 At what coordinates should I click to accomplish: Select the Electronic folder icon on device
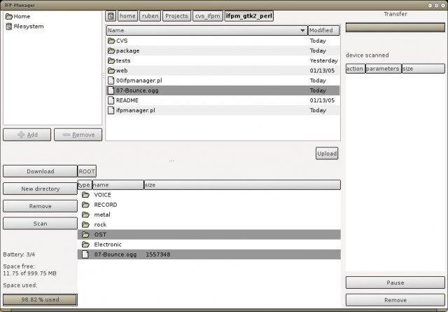85,245
